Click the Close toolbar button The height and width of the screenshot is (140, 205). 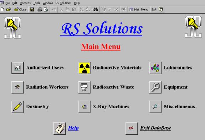[20, 9]
